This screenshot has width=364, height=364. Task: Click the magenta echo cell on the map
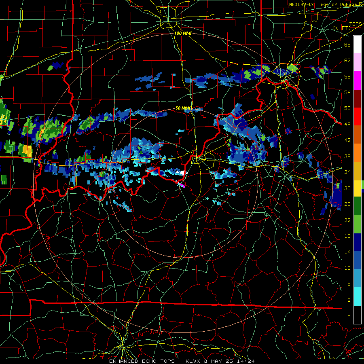(182, 185)
